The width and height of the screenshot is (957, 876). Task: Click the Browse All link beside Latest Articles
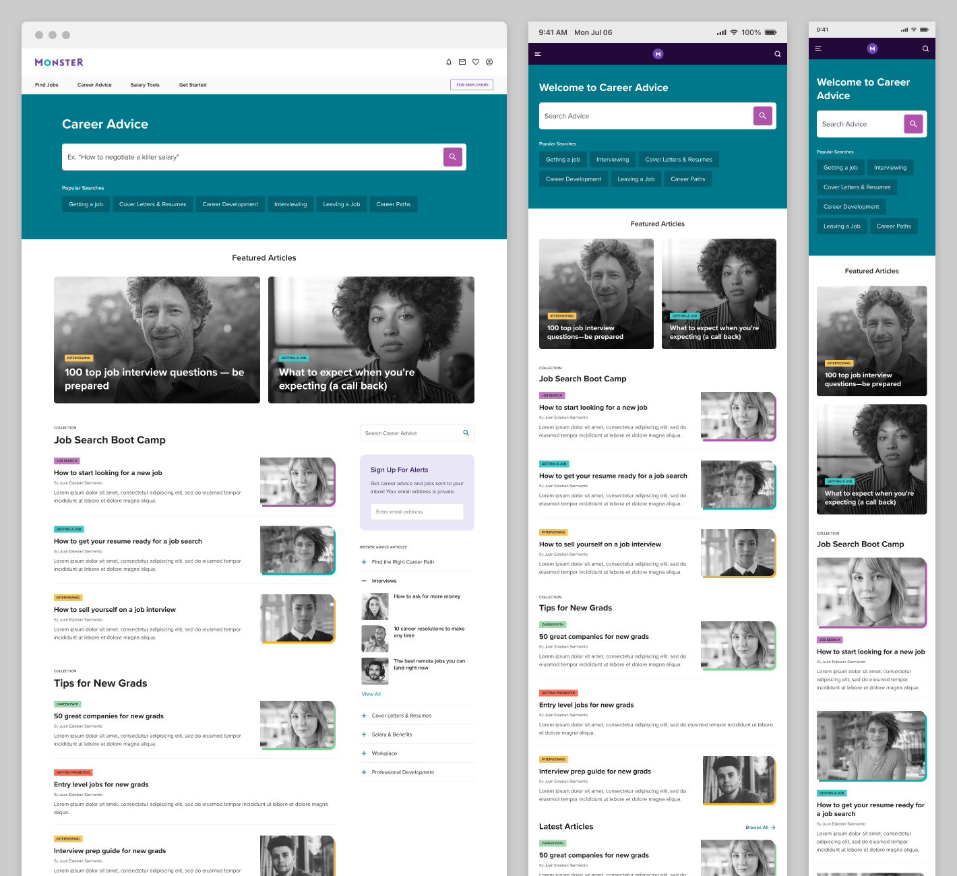click(x=760, y=827)
